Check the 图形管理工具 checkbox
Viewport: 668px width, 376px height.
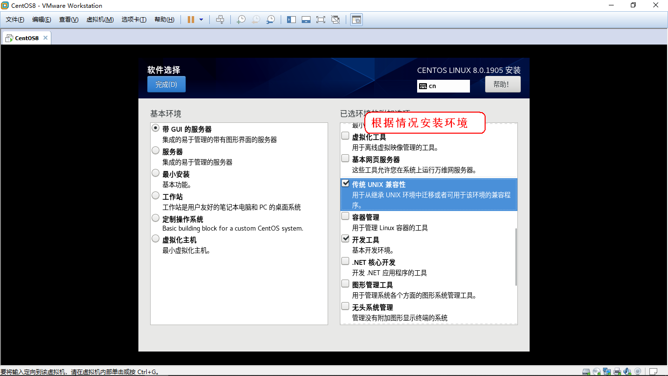click(x=345, y=284)
